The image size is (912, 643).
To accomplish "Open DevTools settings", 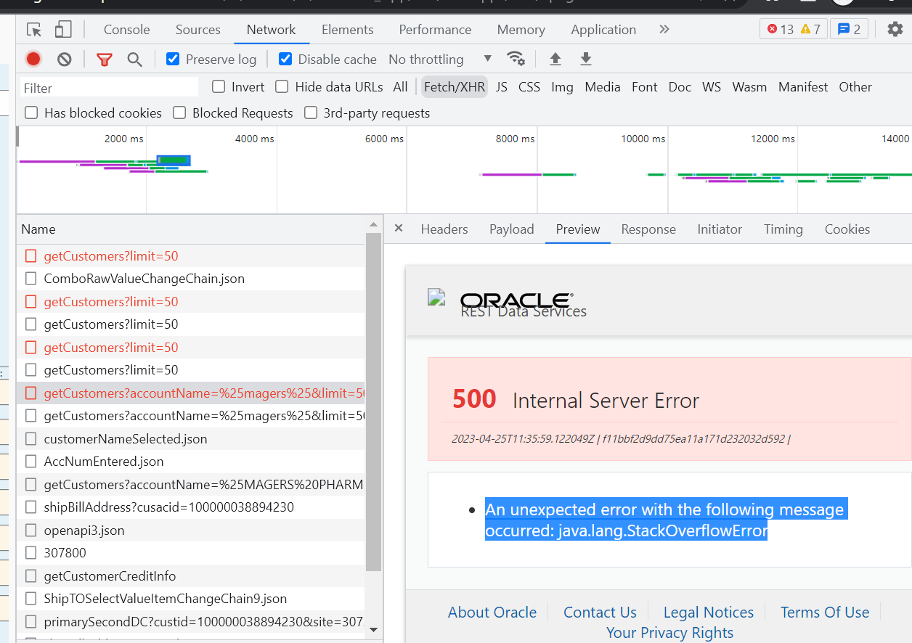I will [x=895, y=28].
